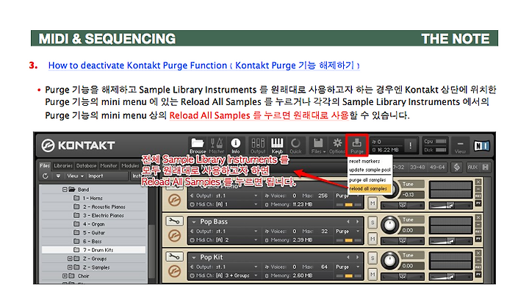The height and width of the screenshot is (288, 529).
Task: Click the browser refresh icon
Action: (46, 176)
